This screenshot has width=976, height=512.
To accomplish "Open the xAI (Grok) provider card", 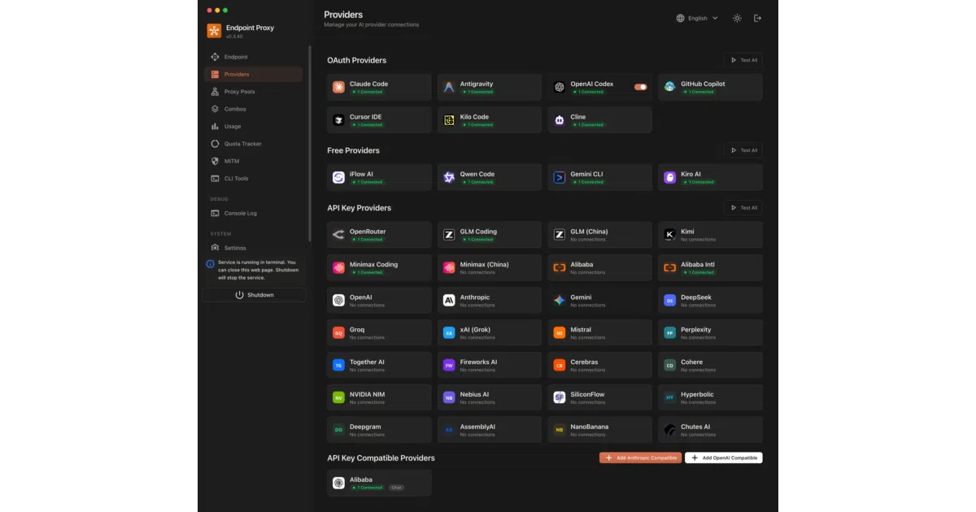I will tap(490, 333).
